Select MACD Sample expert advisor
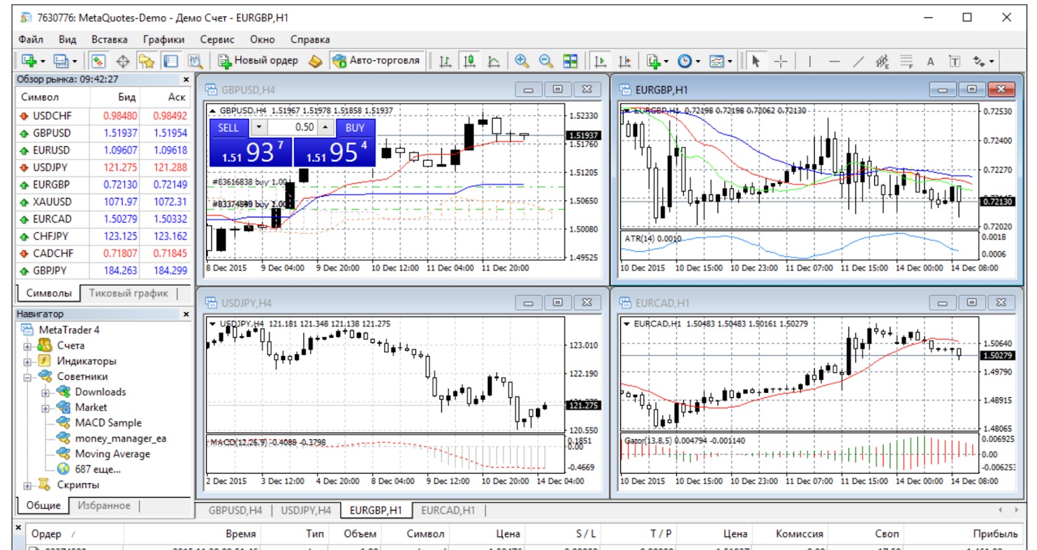This screenshot has width=1037, height=550. pyautogui.click(x=108, y=423)
